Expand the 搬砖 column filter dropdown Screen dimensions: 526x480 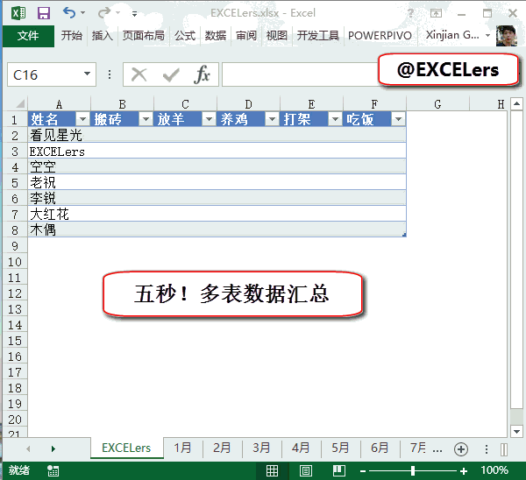click(146, 119)
